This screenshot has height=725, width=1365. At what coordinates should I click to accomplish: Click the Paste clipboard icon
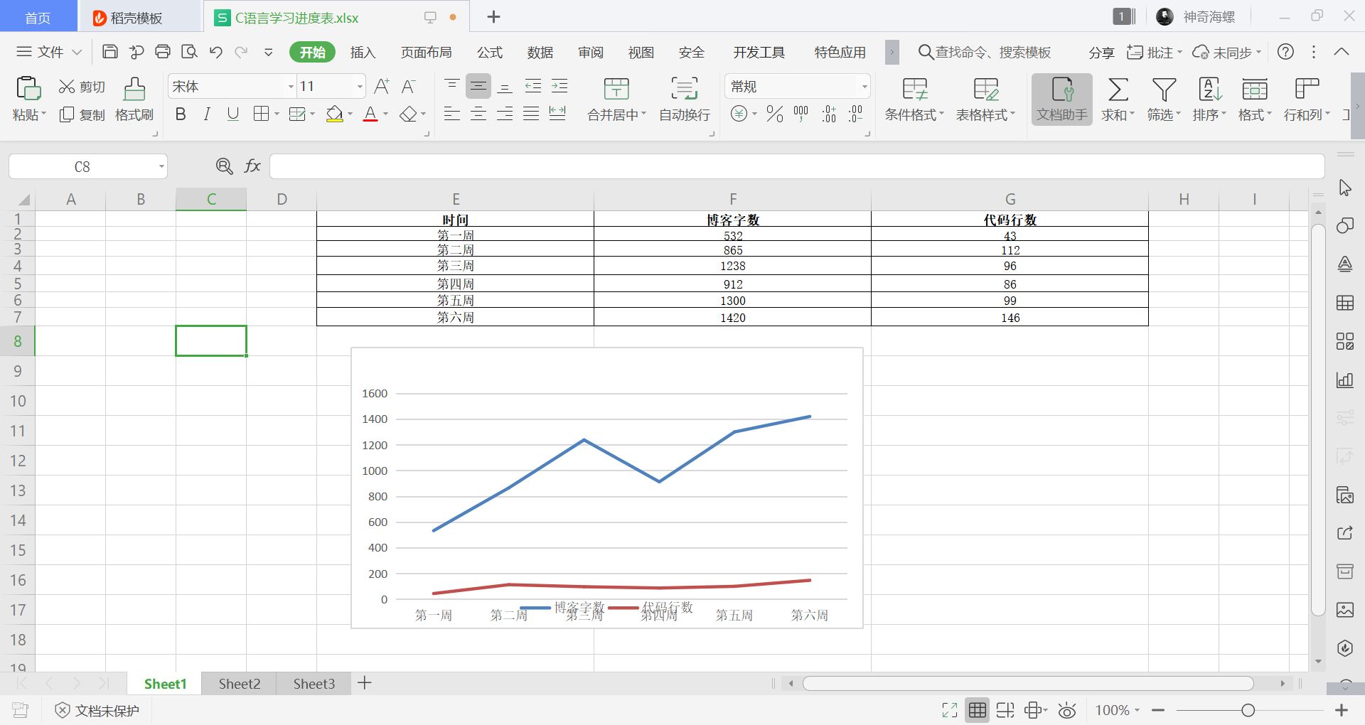pos(28,89)
